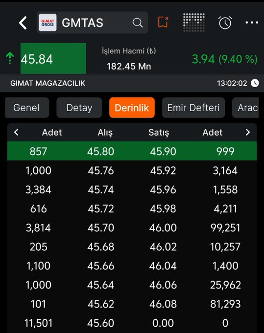The width and height of the screenshot is (264, 333).
Task: Tap the bid quantity 616
Action: [38, 209]
